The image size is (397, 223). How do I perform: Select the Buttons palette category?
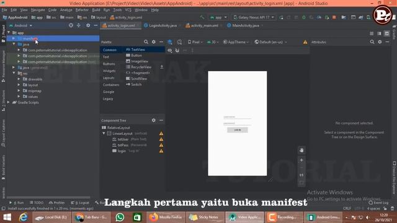109,64
